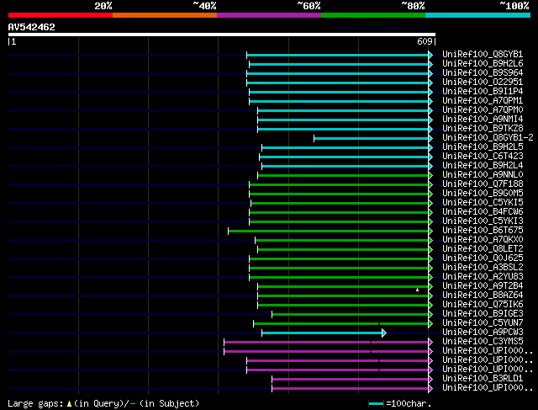Click the arrowhead ending the UniRef100_Q8GYB1 alignment
Viewport: 538px width, 410px height.
click(430, 55)
